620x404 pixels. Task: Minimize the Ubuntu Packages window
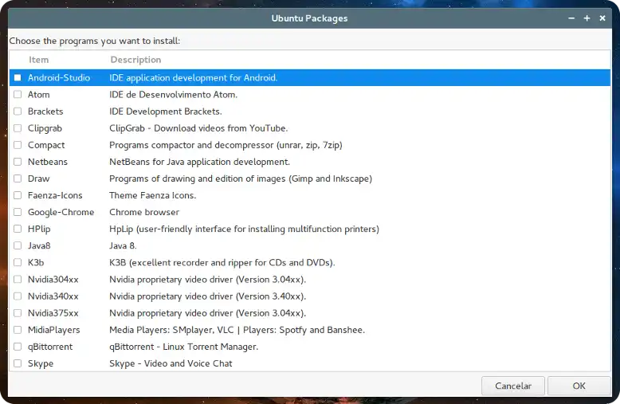[x=571, y=18]
